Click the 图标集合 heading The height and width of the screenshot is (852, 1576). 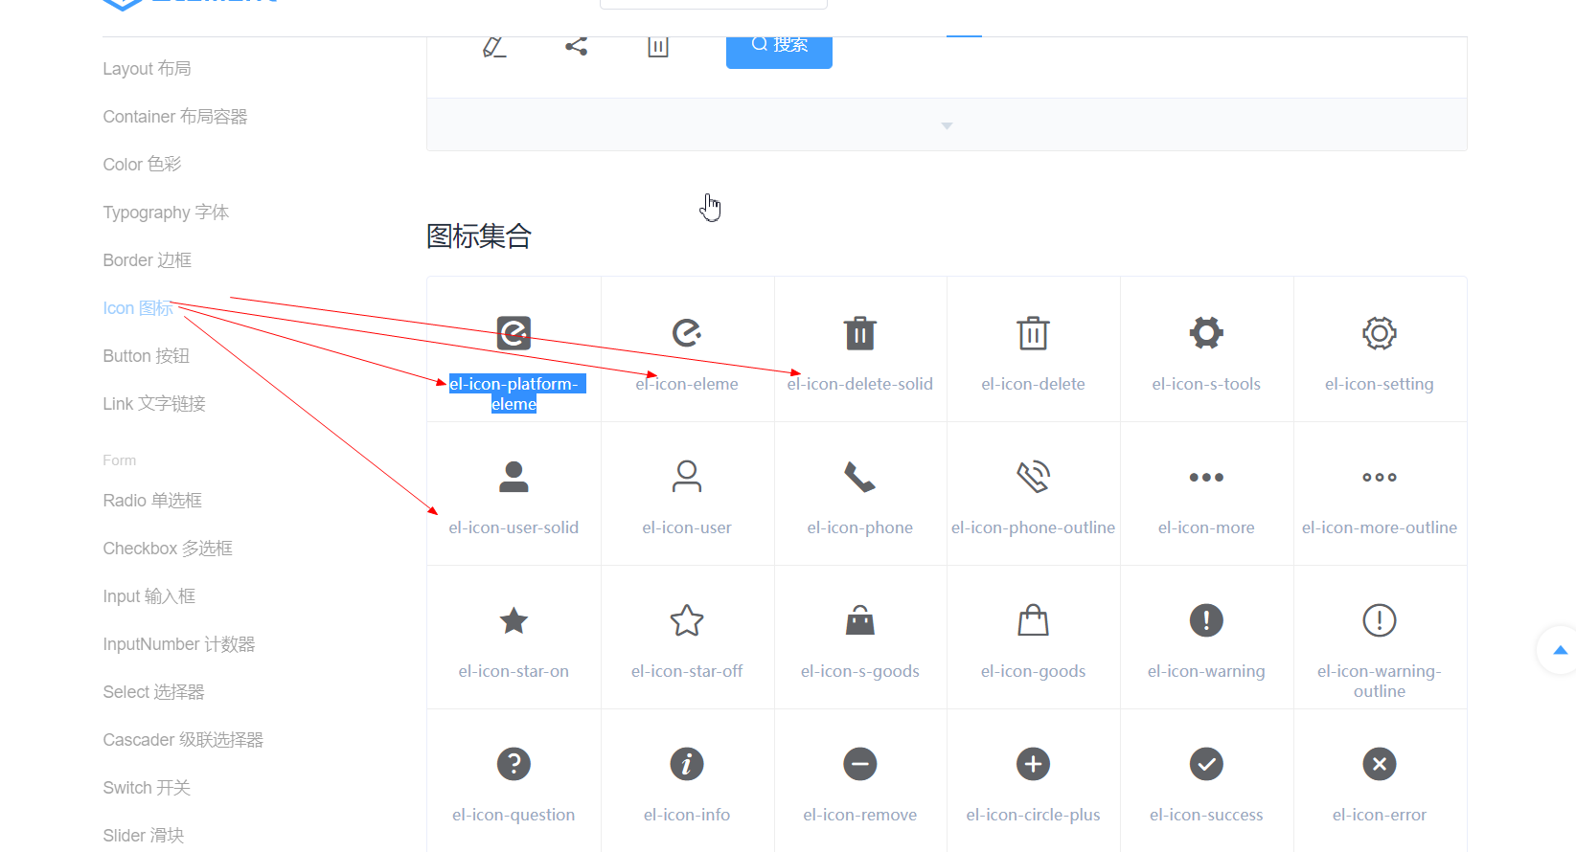[479, 235]
